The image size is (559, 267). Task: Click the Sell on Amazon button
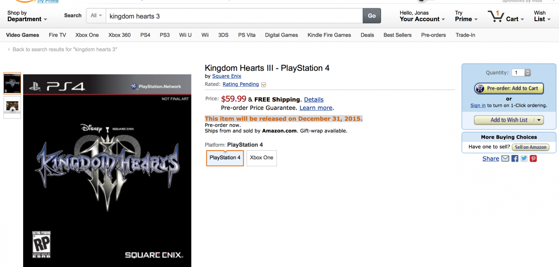(x=530, y=147)
